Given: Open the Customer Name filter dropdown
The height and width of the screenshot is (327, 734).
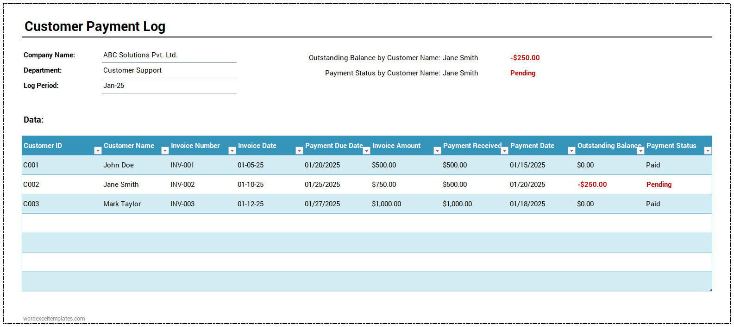Looking at the screenshot, I should [x=165, y=151].
